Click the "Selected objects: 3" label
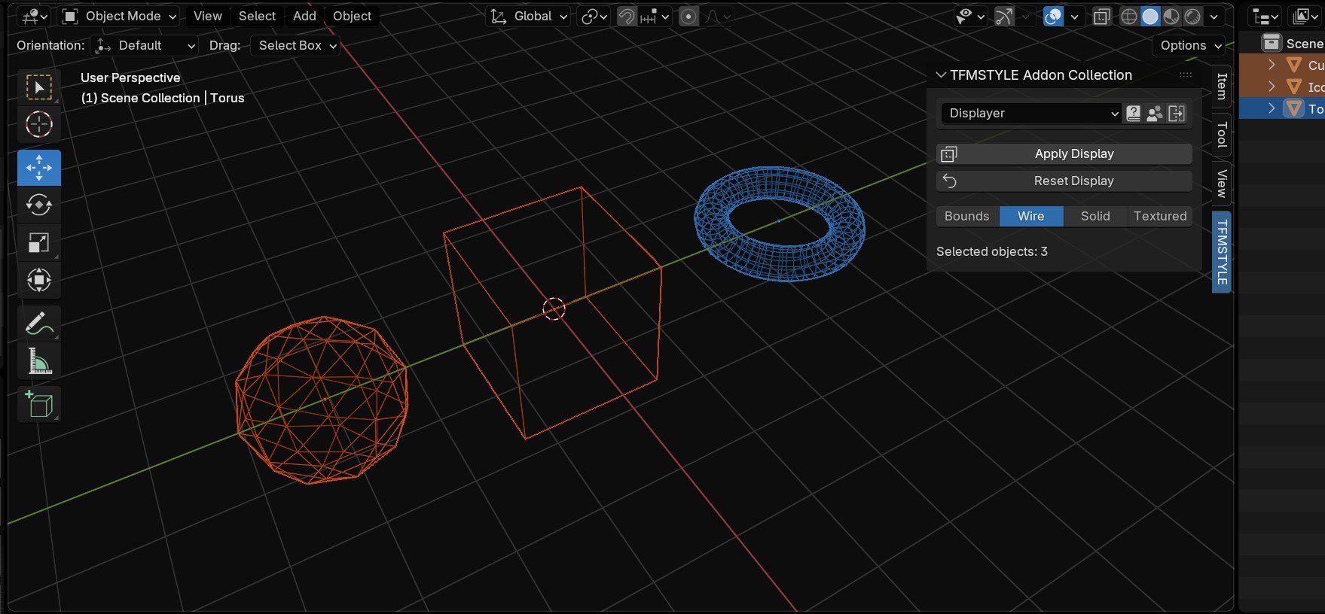Screen dimensions: 1325x614 (992, 251)
